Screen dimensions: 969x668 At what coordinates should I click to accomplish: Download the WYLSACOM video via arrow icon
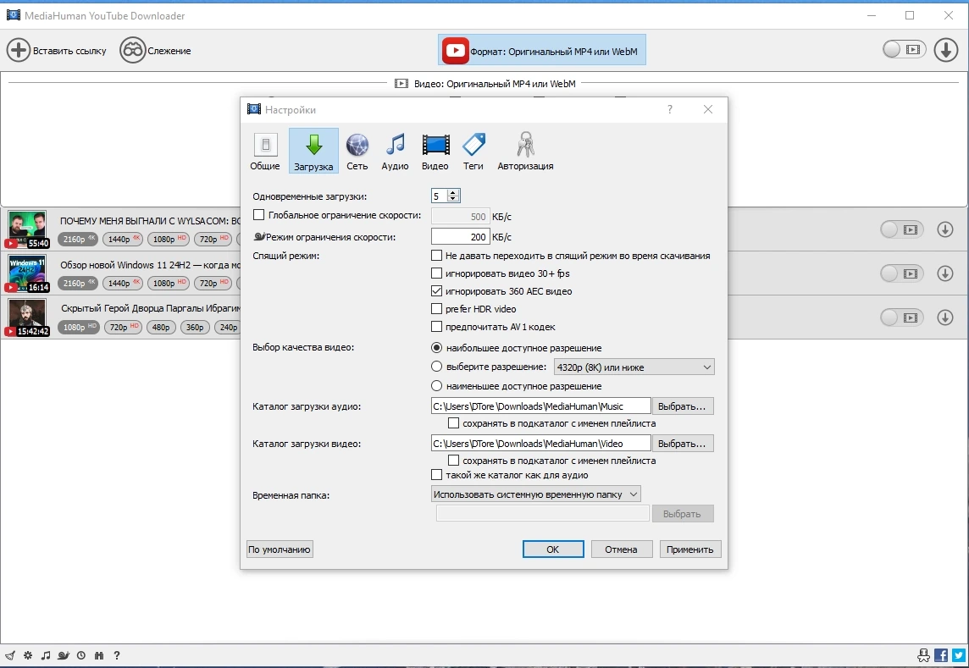[x=945, y=229]
